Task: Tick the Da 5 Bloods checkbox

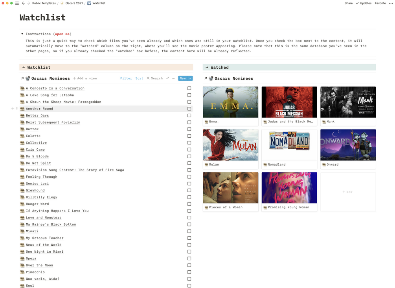Action: 189,156
